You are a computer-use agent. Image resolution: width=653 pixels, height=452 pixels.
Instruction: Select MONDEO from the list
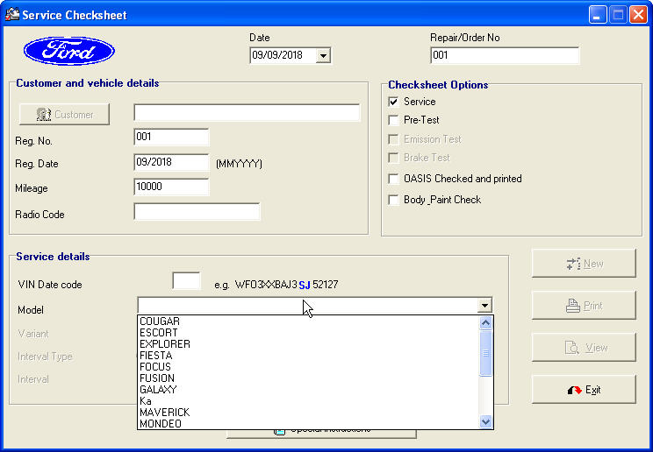309,424
